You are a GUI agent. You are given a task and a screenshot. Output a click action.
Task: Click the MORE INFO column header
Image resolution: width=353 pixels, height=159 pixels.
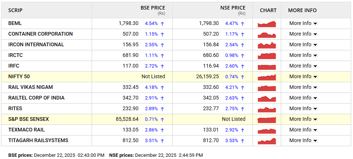302,10
